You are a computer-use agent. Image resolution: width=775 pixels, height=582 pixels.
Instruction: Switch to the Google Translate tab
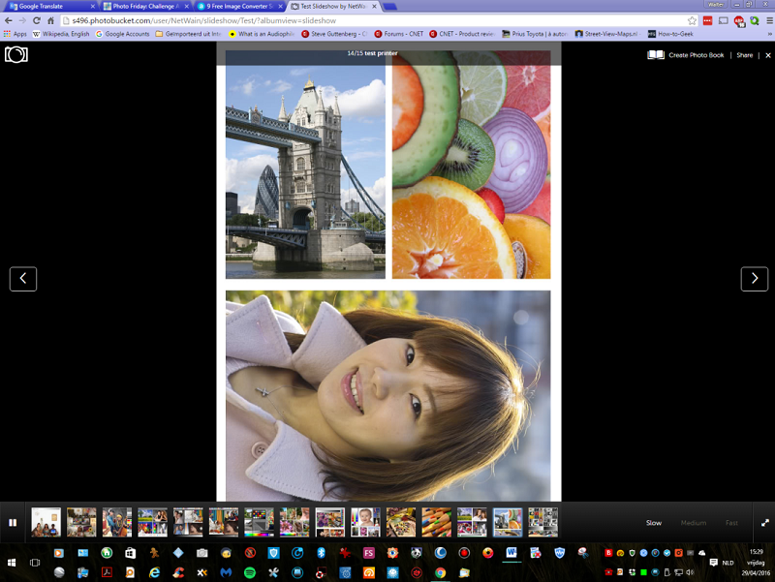click(48, 6)
